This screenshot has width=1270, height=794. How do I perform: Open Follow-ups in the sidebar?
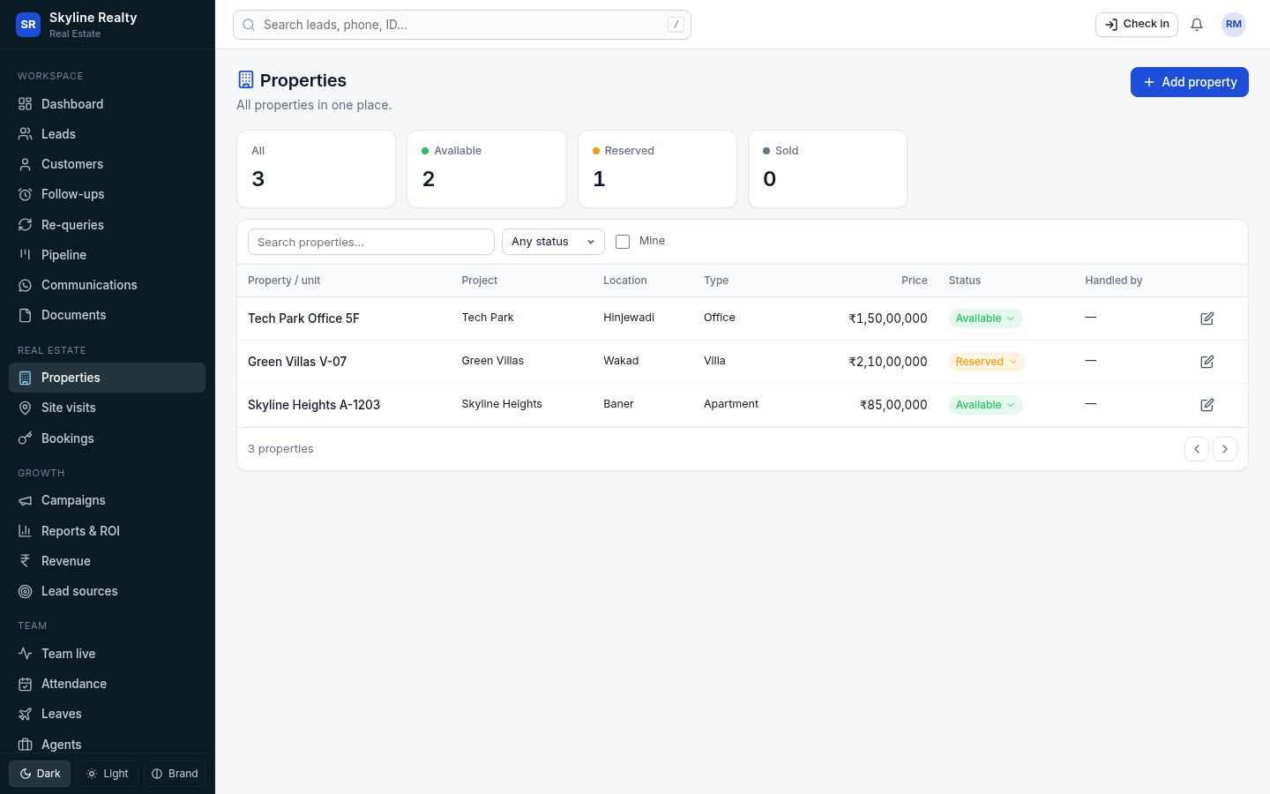click(107, 194)
